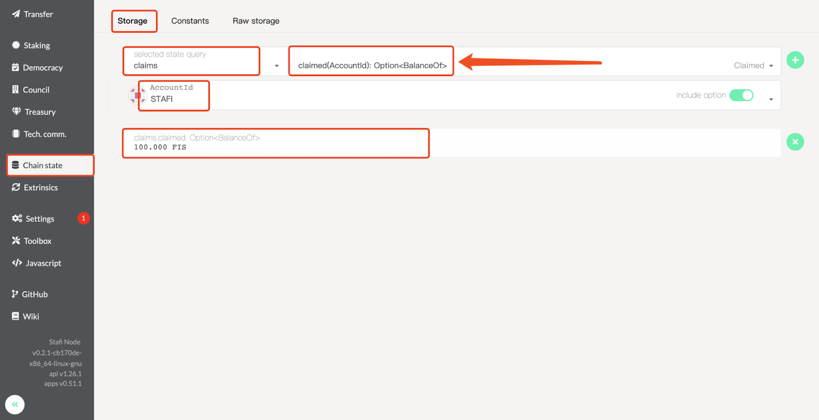Click the Democracy calendar icon

pyautogui.click(x=15, y=67)
